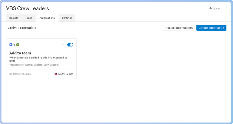Switch to the Results tab

click(x=14, y=18)
